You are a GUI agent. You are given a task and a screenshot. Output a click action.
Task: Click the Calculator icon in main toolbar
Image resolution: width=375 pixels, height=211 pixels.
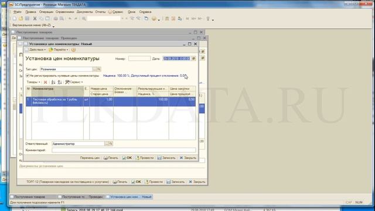click(167, 18)
